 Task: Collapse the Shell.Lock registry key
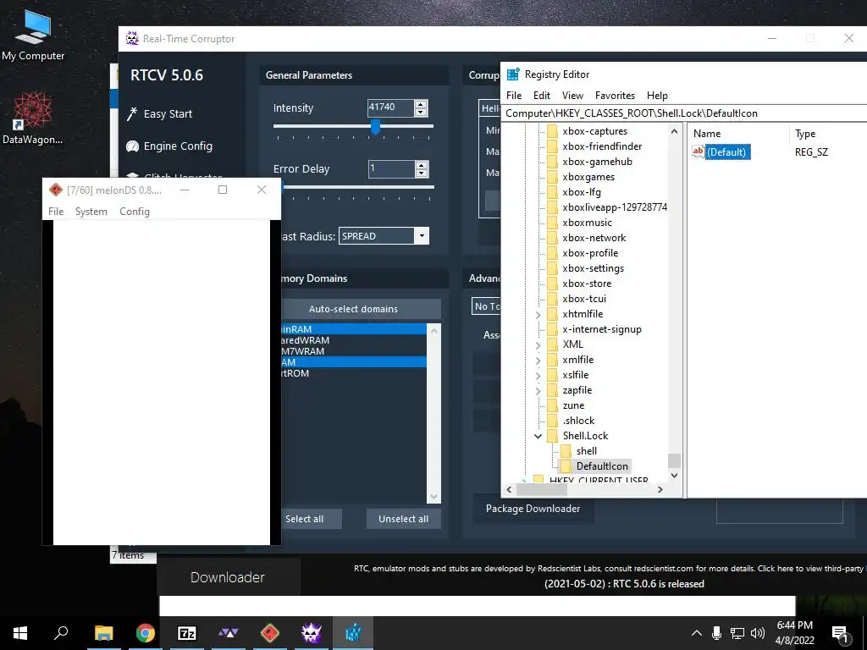pos(538,436)
